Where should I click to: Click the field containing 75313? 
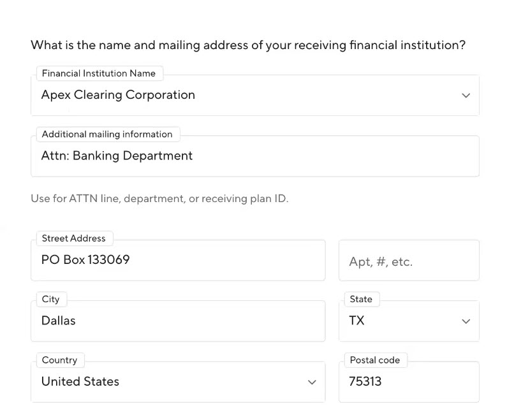(409, 382)
